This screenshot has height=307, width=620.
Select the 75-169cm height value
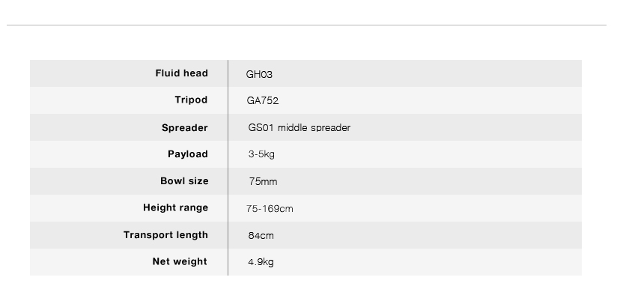tap(270, 208)
